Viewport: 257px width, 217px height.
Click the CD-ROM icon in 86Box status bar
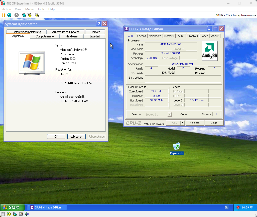pyautogui.click(x=9, y=214)
